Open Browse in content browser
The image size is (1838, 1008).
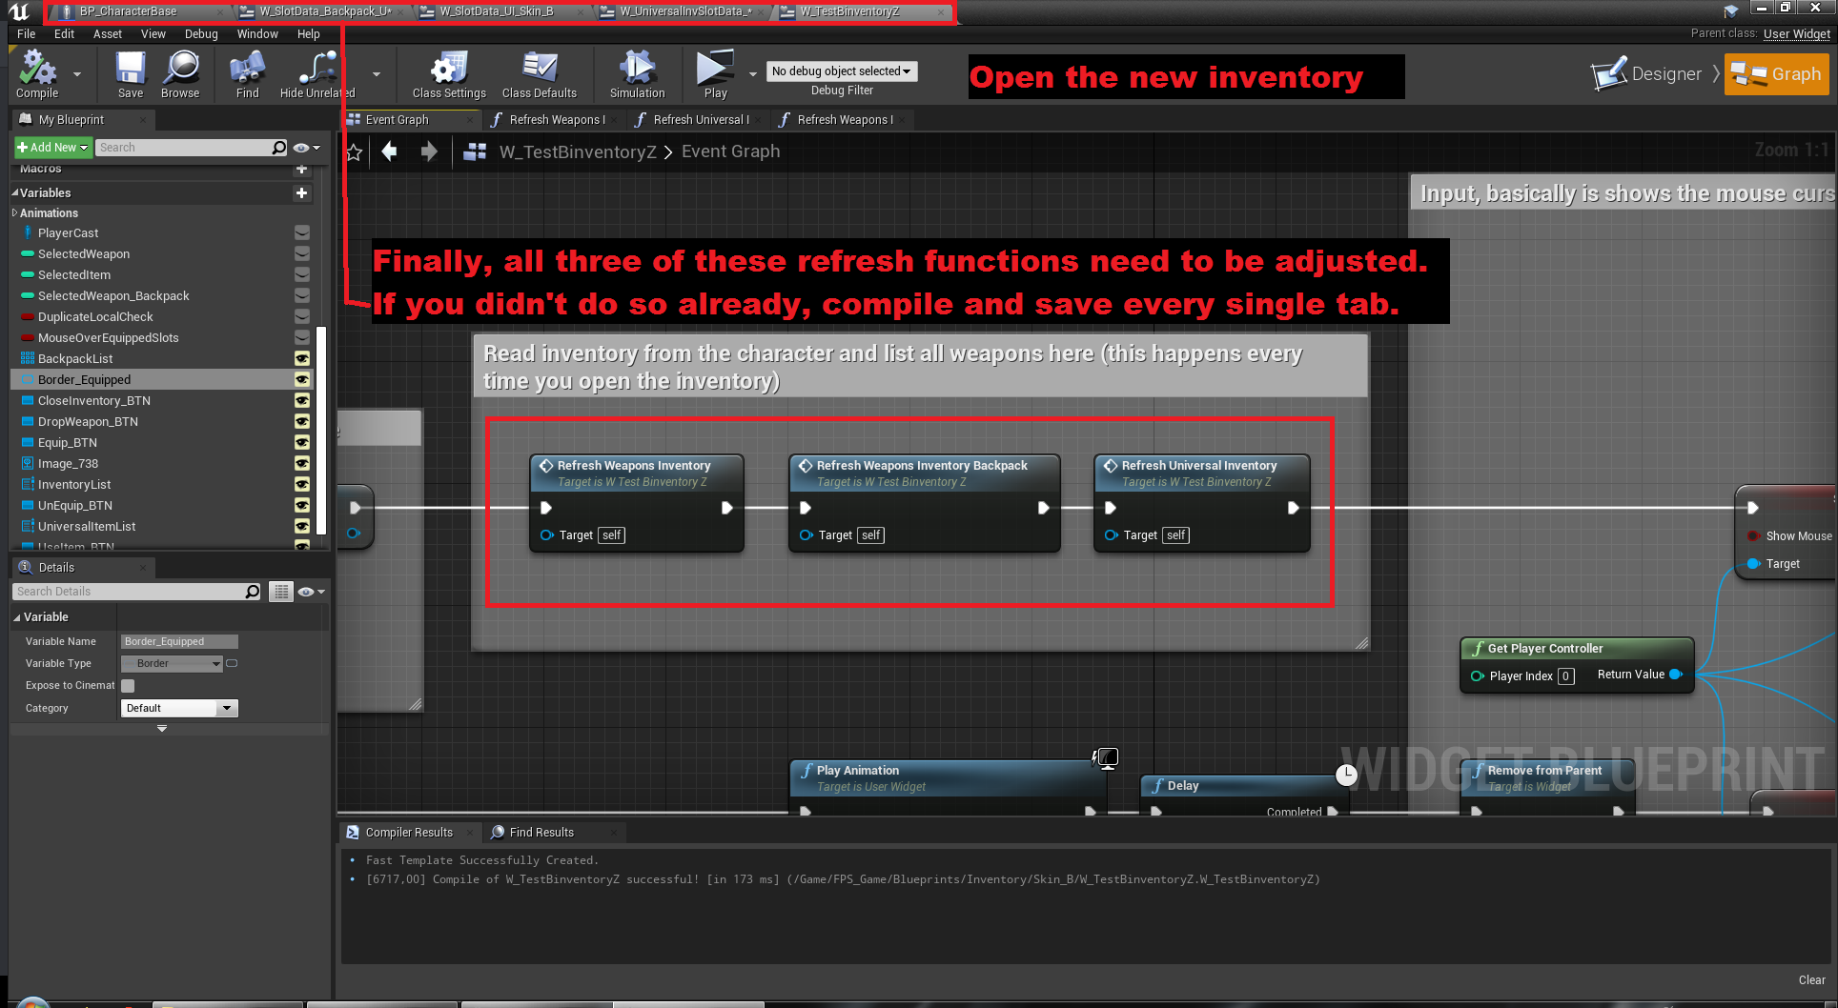[180, 74]
